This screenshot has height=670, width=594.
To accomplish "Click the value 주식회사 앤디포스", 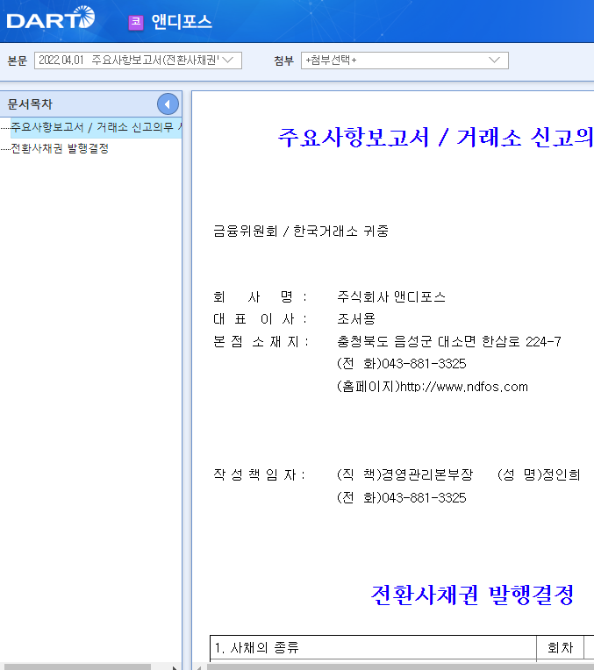I will [391, 296].
